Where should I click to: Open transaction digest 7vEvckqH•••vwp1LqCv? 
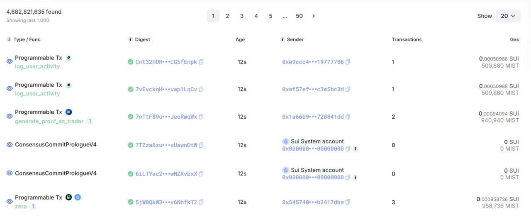tap(166, 89)
